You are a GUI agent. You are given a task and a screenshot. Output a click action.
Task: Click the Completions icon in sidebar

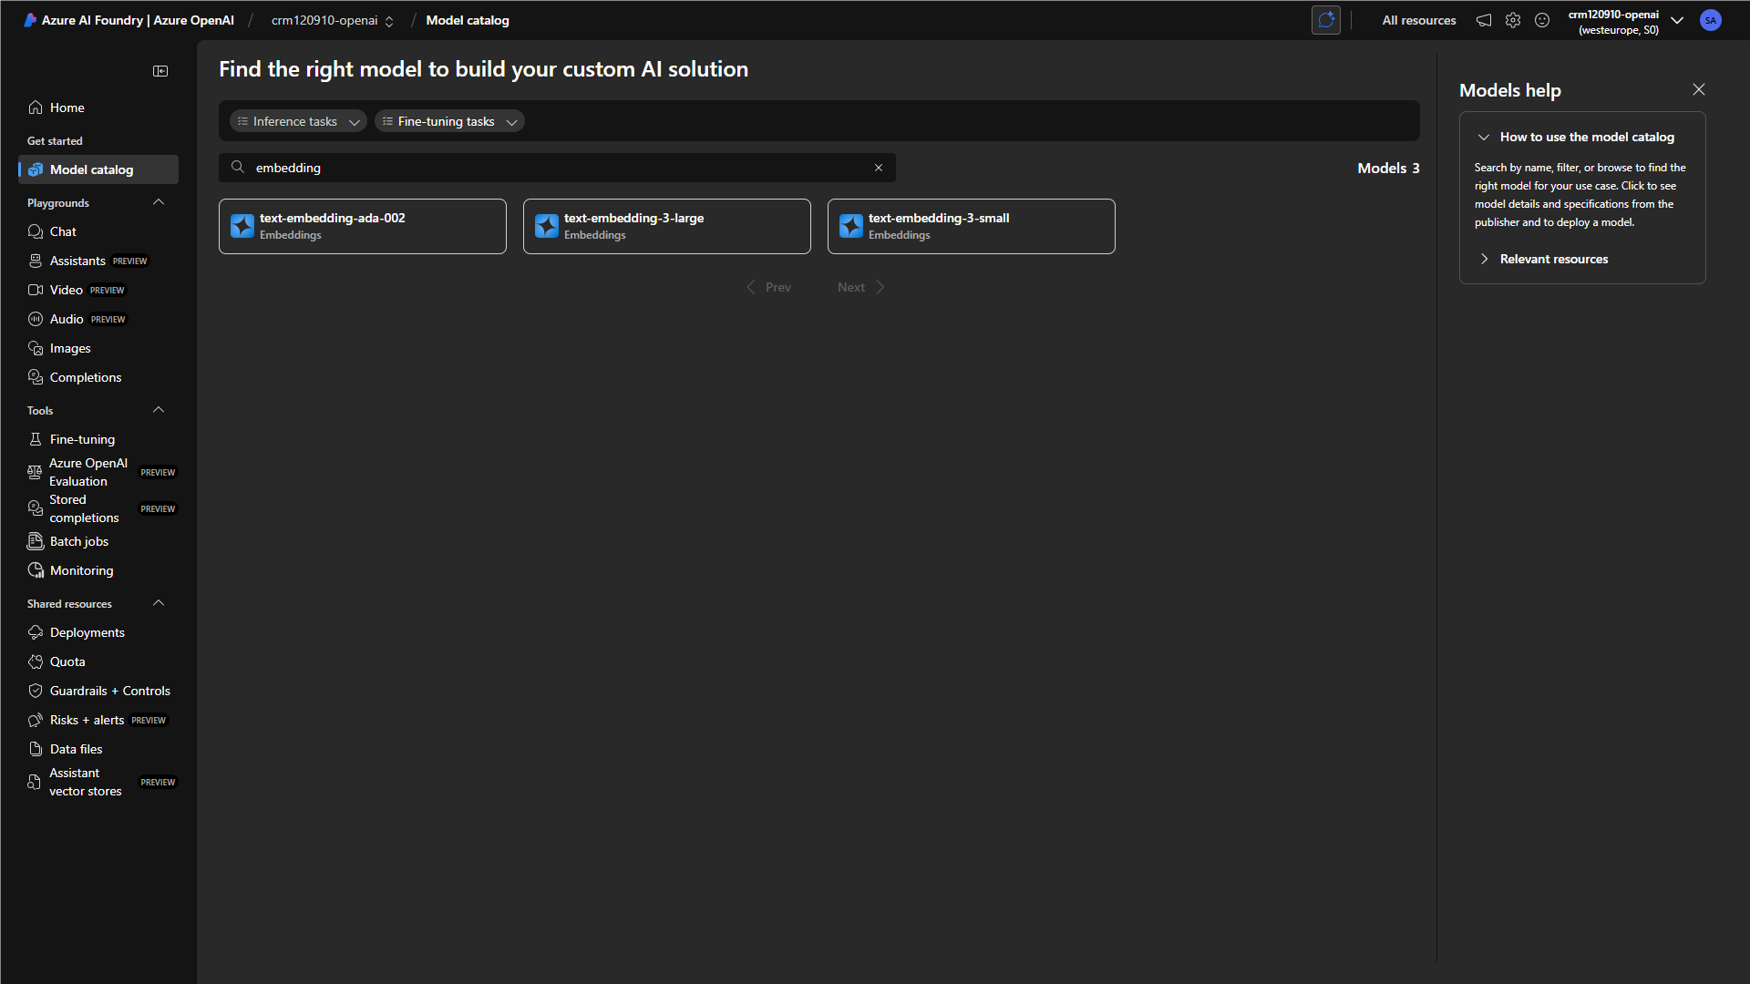pyautogui.click(x=36, y=377)
